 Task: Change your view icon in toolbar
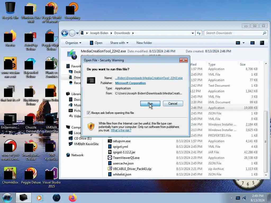pos(238,43)
